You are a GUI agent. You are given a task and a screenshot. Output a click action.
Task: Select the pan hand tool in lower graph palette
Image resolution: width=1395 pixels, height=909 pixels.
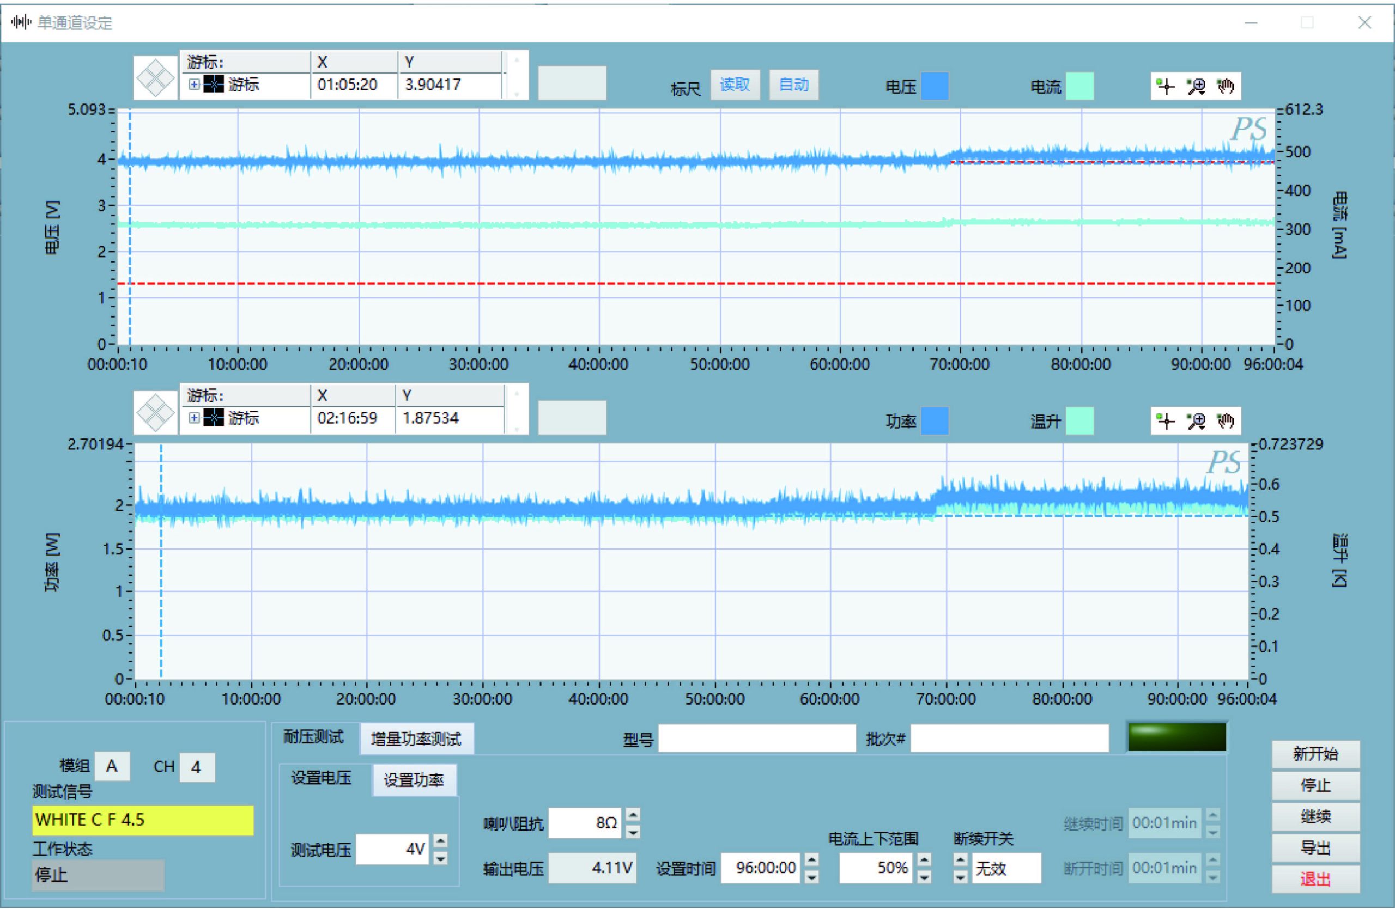pos(1225,420)
